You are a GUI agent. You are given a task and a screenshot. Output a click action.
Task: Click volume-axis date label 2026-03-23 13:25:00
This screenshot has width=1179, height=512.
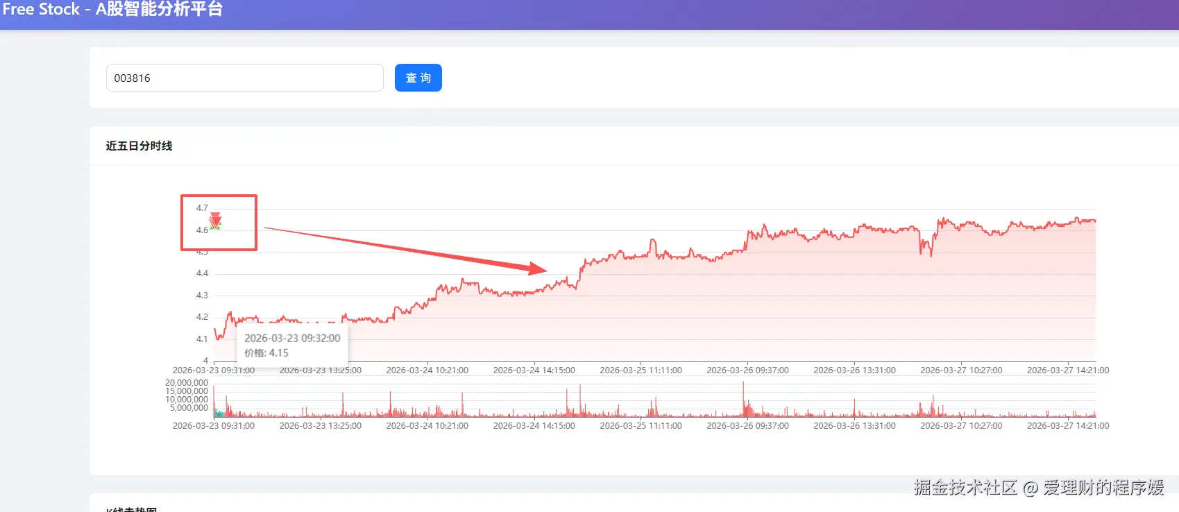pos(320,426)
